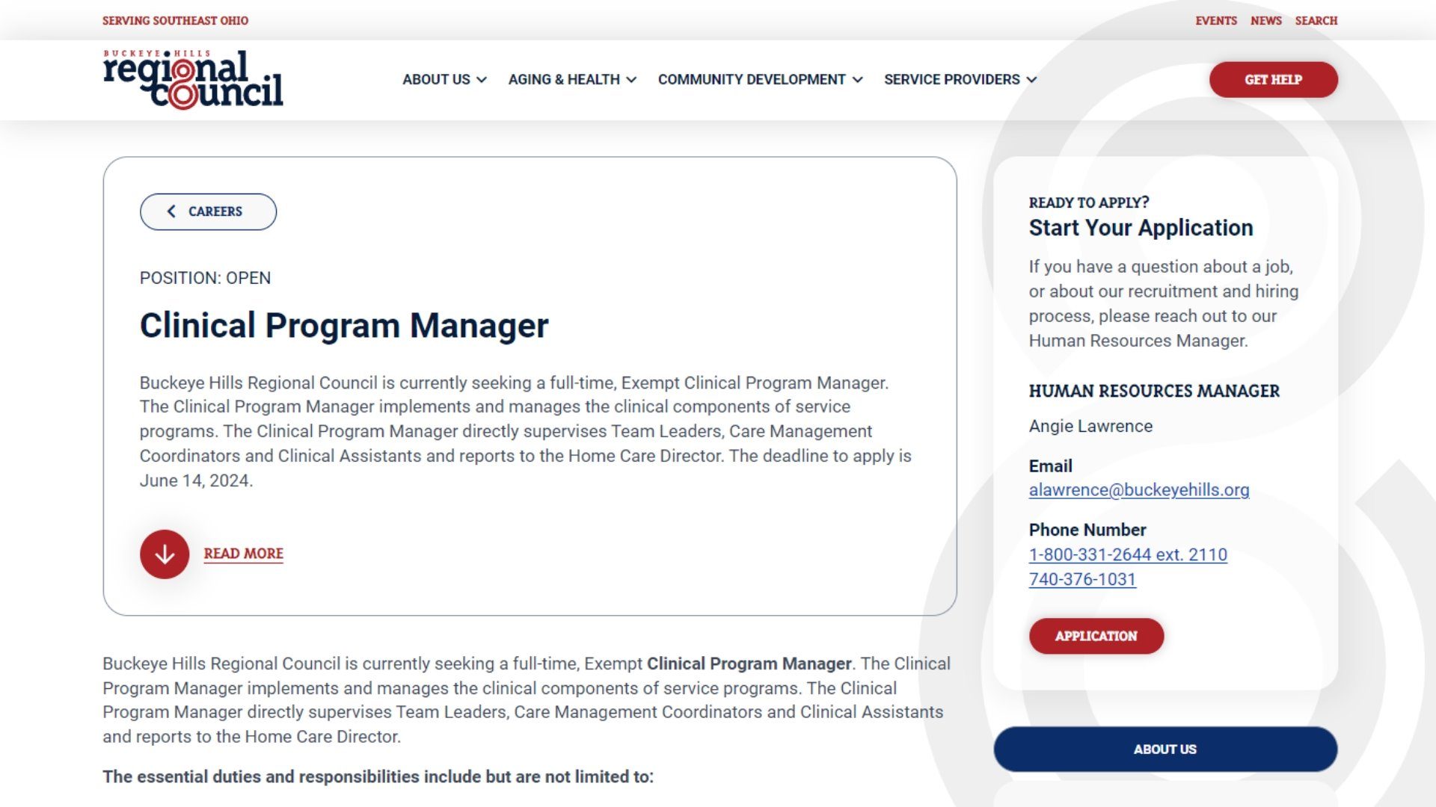Image resolution: width=1436 pixels, height=807 pixels.
Task: Click the EVENTS link in top navigation
Action: pos(1216,21)
